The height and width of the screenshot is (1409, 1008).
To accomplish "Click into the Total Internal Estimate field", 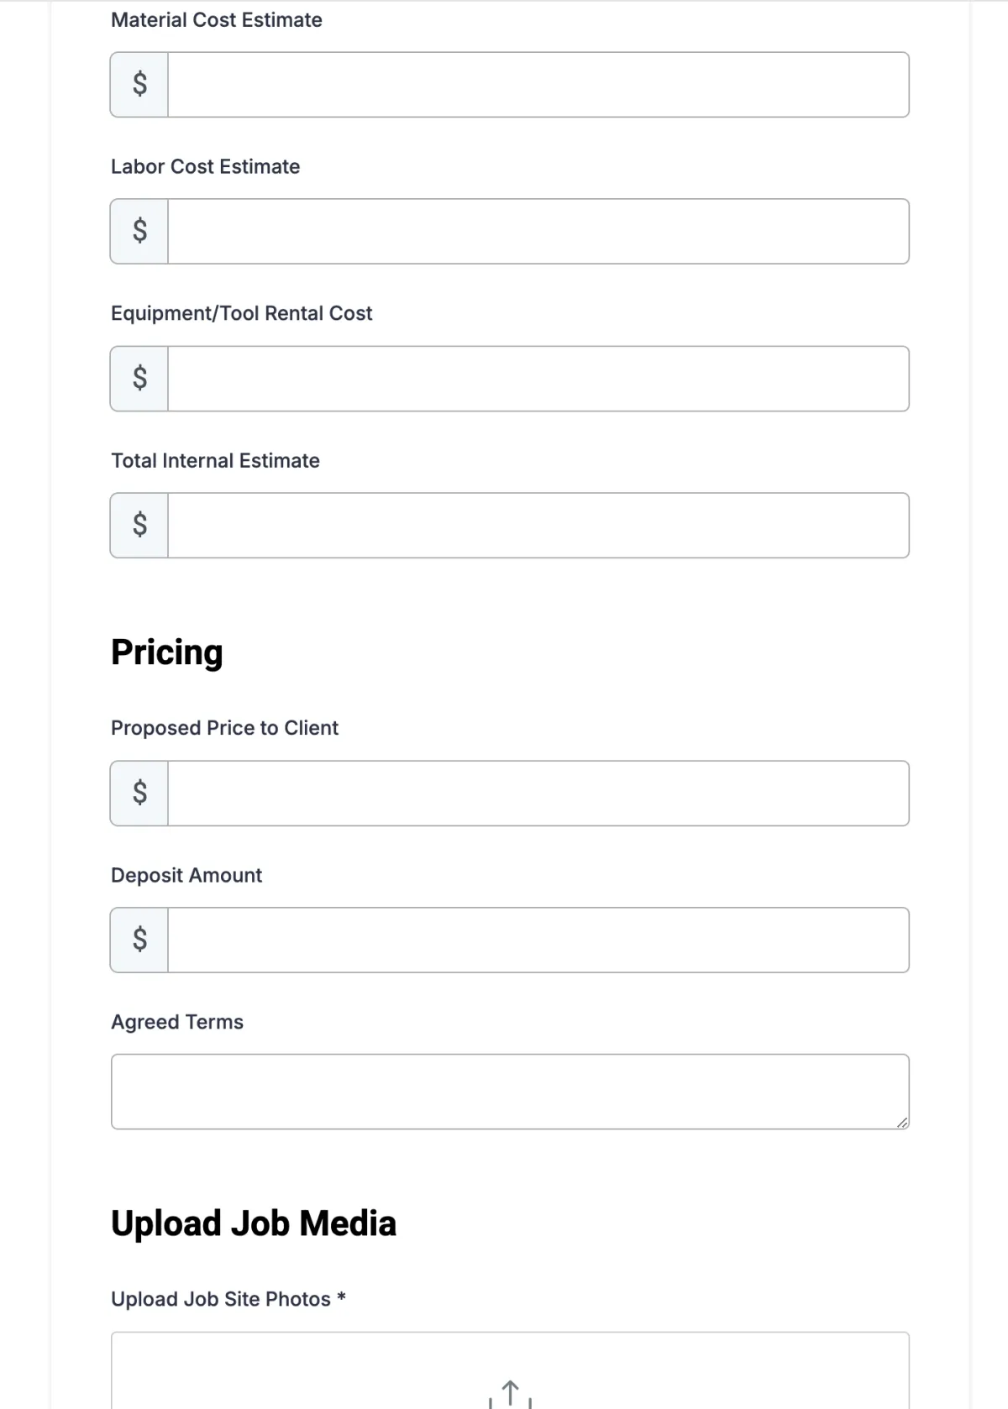I will point(538,525).
